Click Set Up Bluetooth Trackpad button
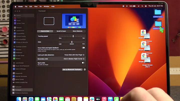 click(x=72, y=69)
